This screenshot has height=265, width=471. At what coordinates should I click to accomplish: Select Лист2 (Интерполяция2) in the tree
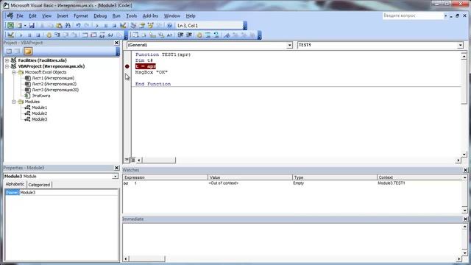pos(54,84)
